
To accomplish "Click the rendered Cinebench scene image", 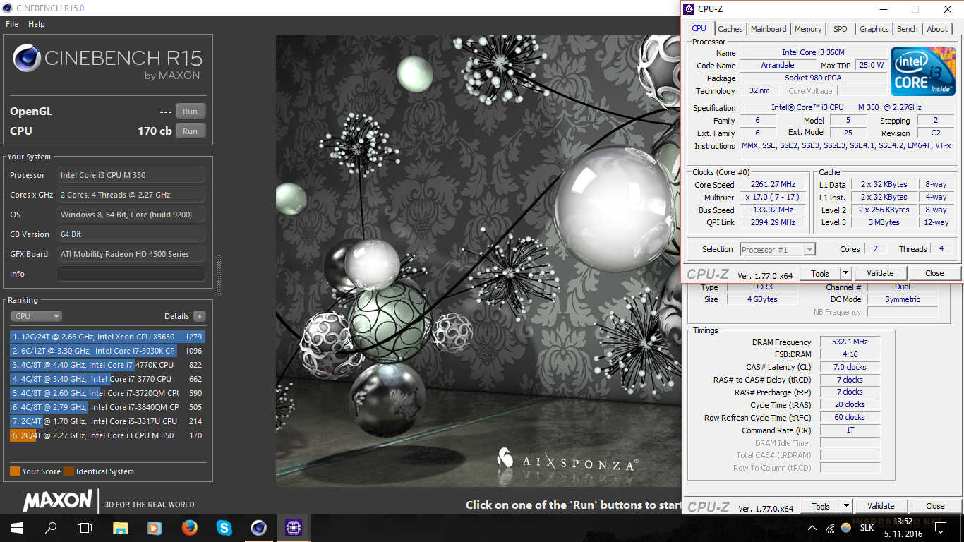I will [478, 261].
